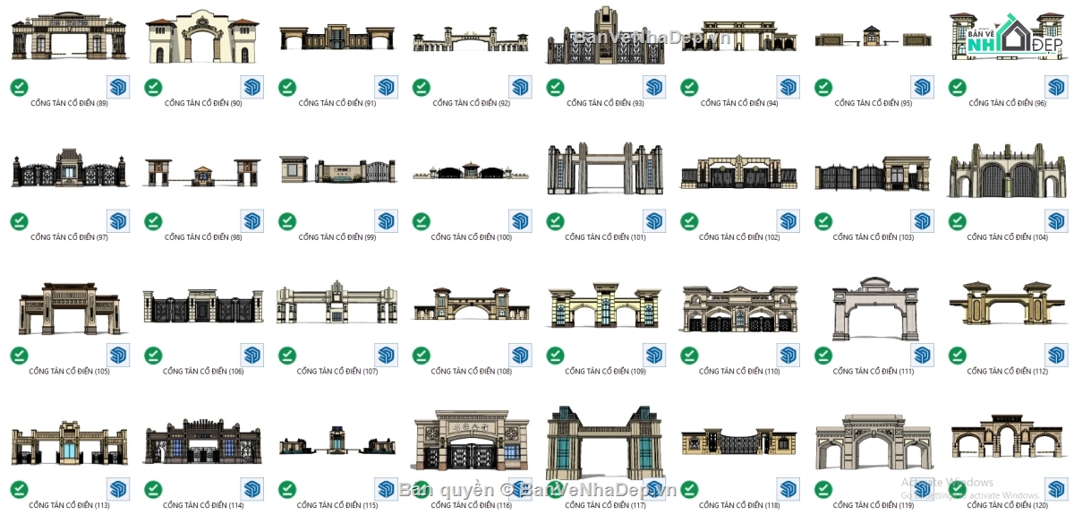Click the green sync checkmark on file (107)
This screenshot has width=1074, height=515.
pyautogui.click(x=287, y=356)
